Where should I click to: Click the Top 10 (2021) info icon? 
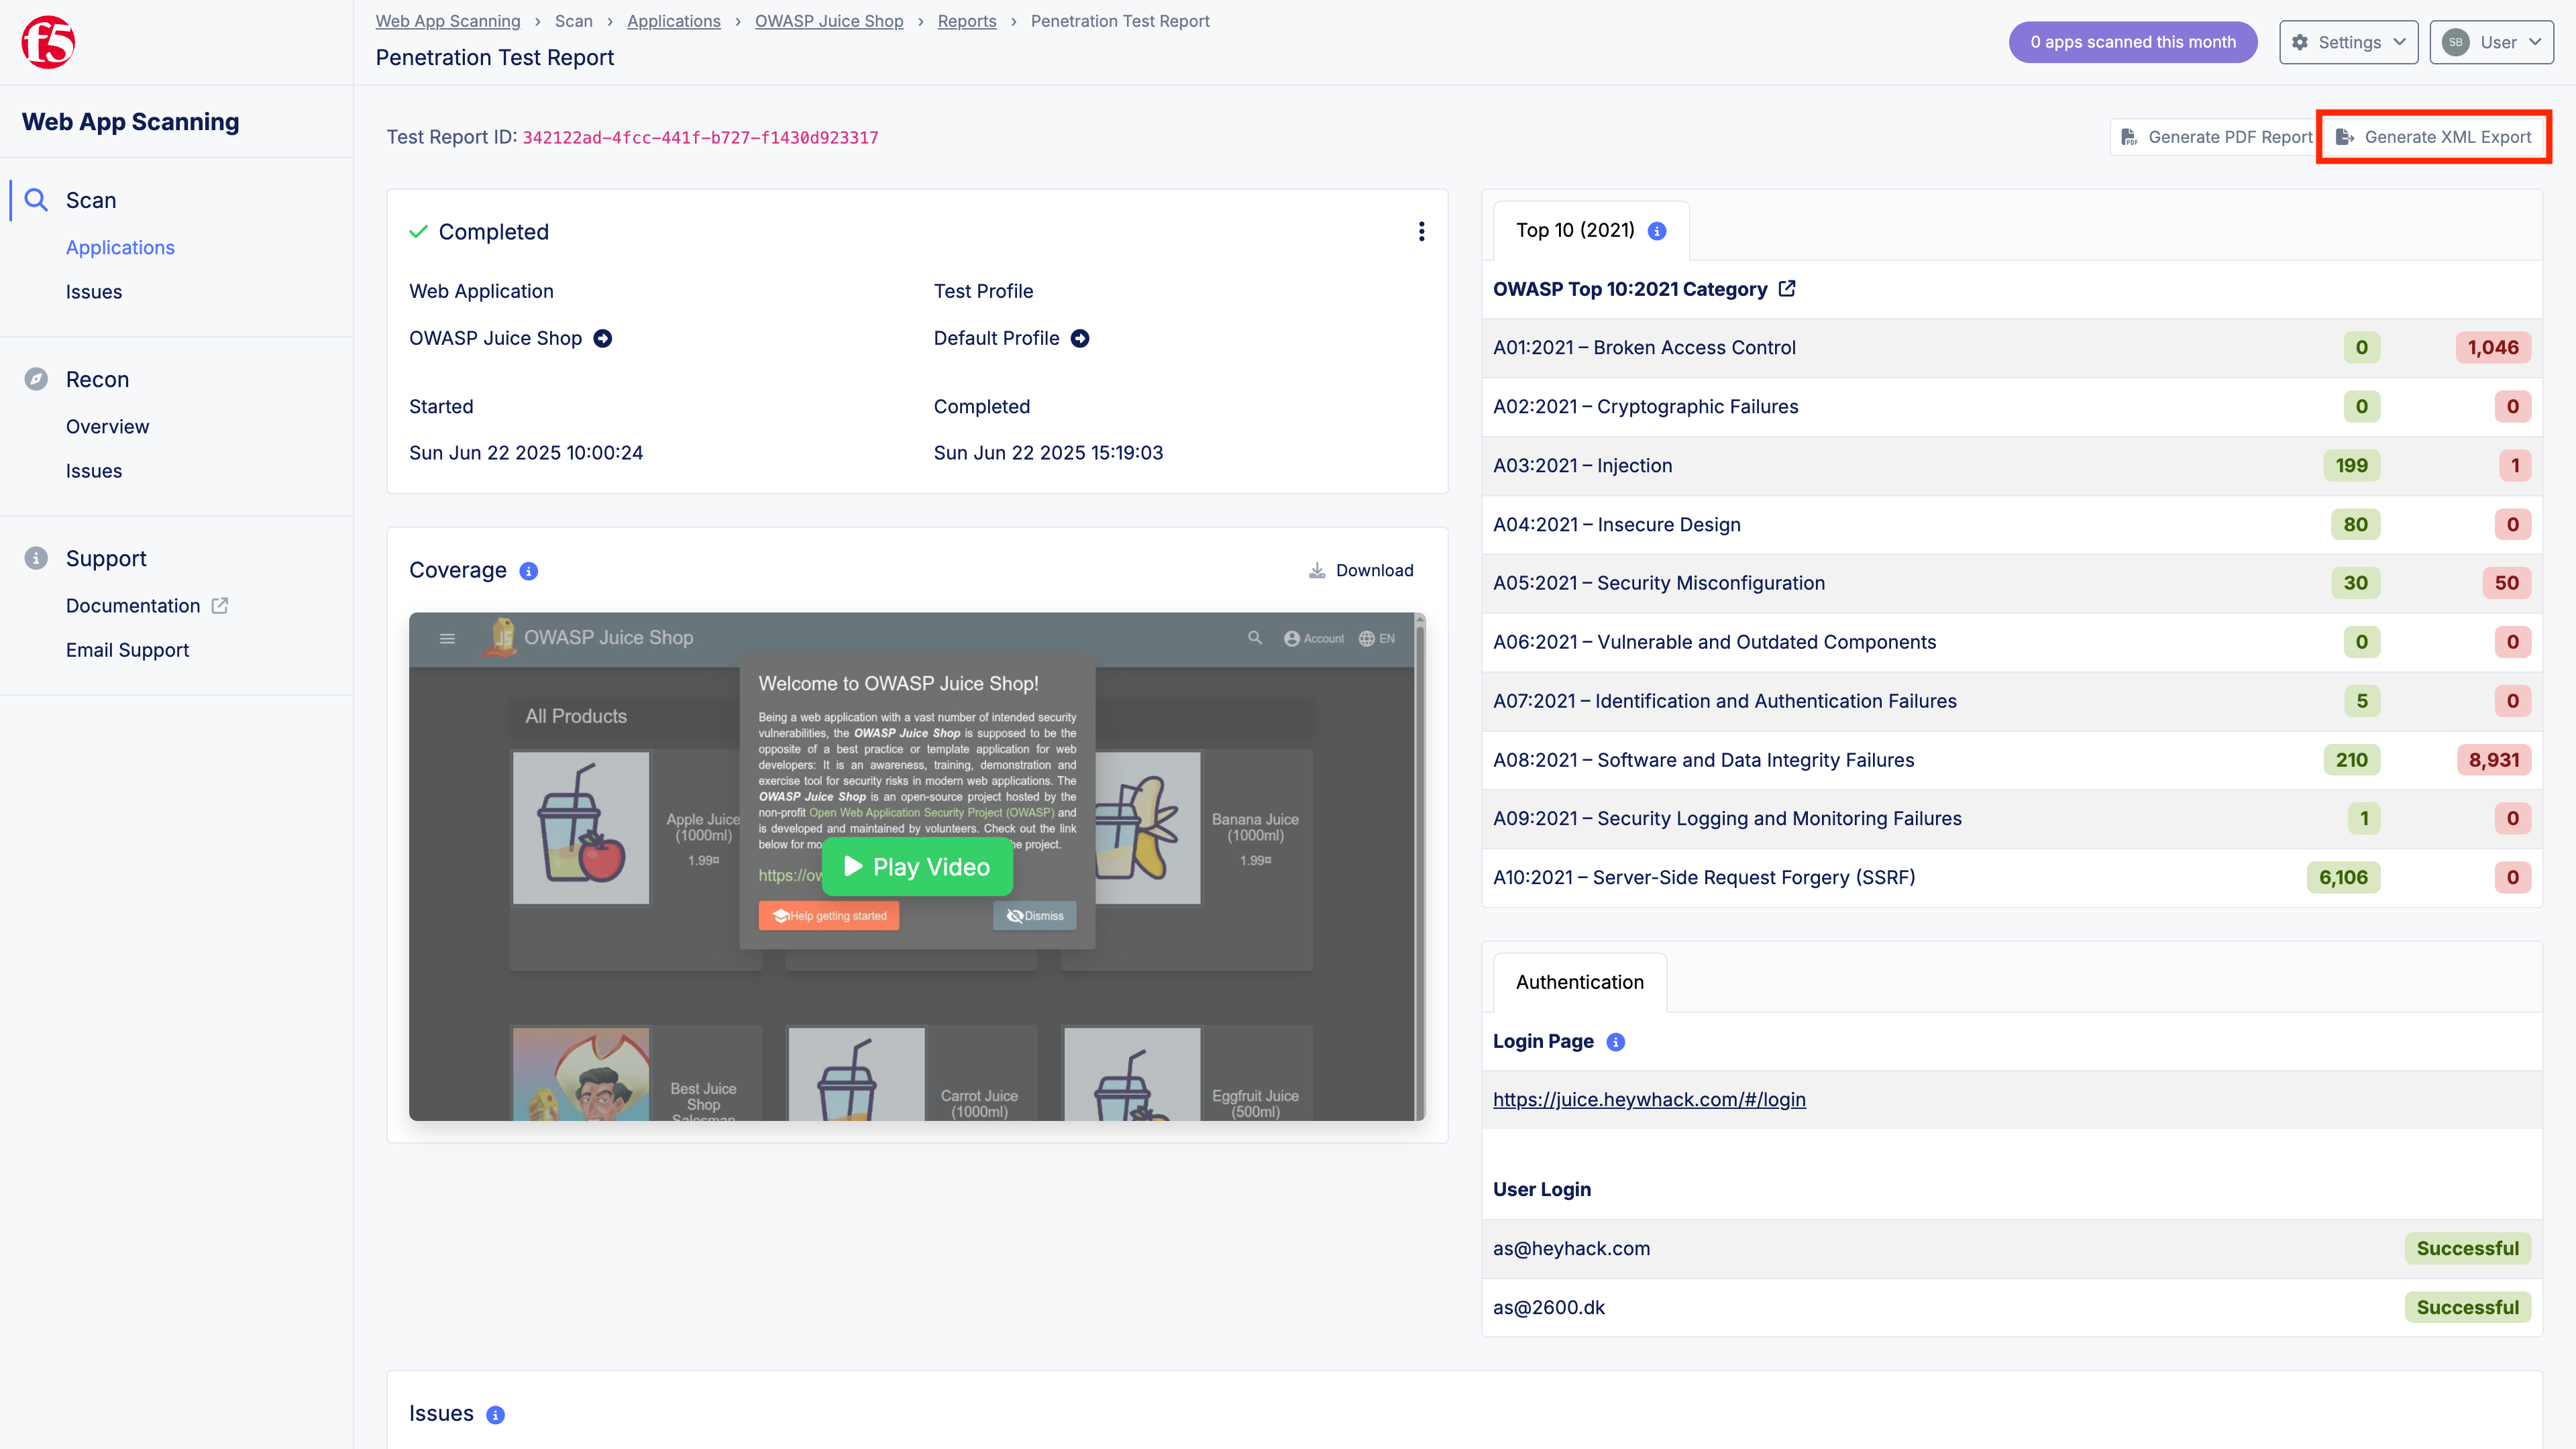1657,231
